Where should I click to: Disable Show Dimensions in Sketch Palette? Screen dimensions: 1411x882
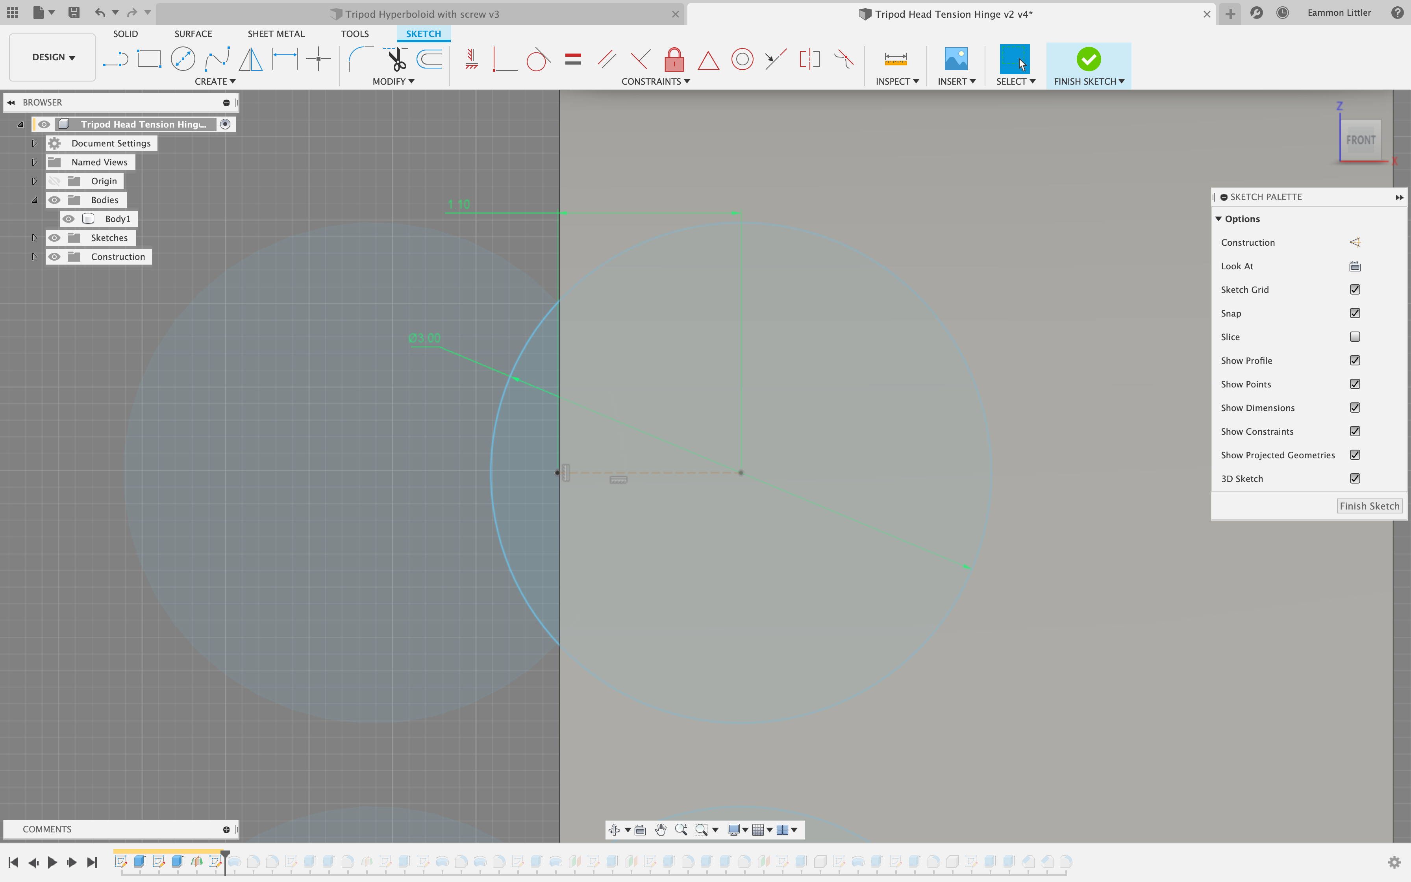[x=1354, y=407]
